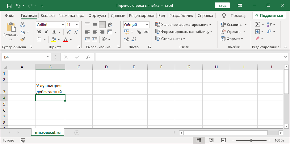
Task: Toggle Wrap Text button
Action: coord(110,25)
